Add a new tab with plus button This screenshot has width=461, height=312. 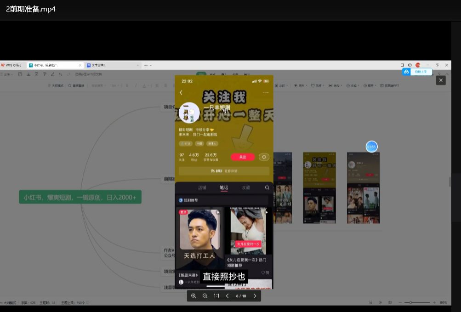[x=146, y=65]
